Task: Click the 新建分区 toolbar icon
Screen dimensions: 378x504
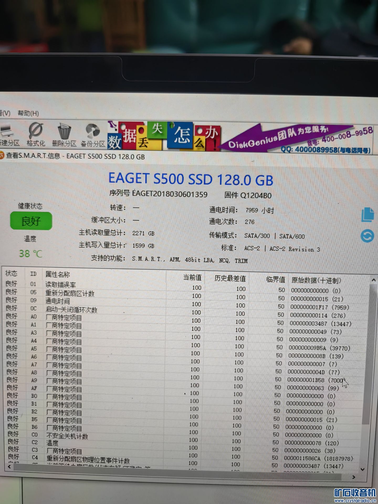Action: pos(10,134)
